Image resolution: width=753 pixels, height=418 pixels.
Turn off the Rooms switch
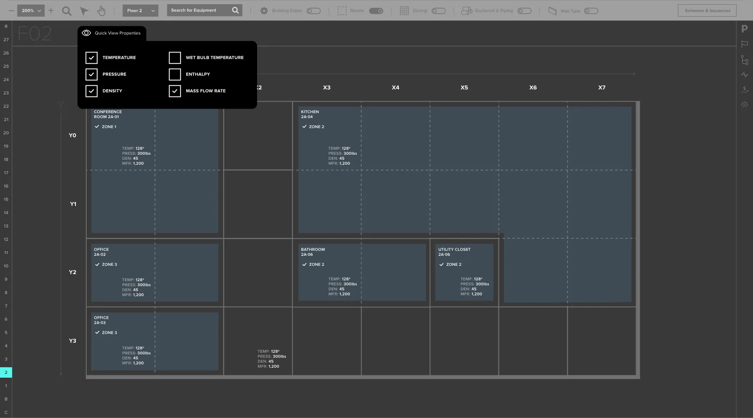(376, 11)
